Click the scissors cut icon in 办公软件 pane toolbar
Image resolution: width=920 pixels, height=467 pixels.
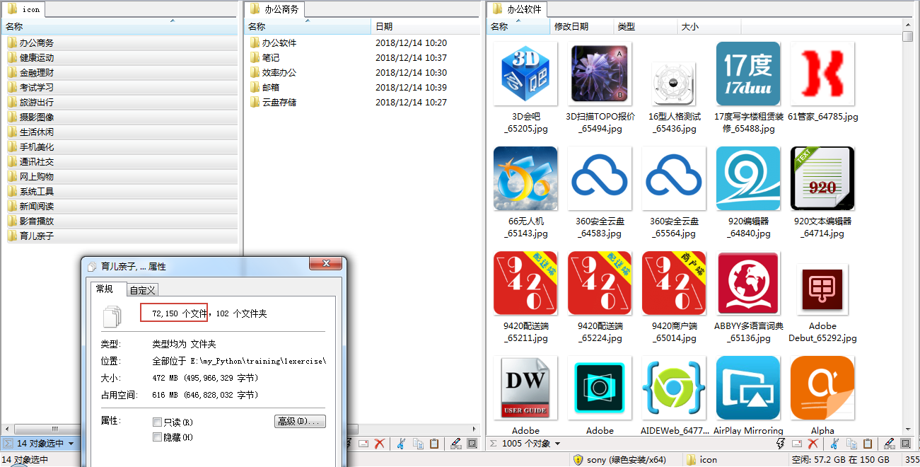click(x=835, y=444)
